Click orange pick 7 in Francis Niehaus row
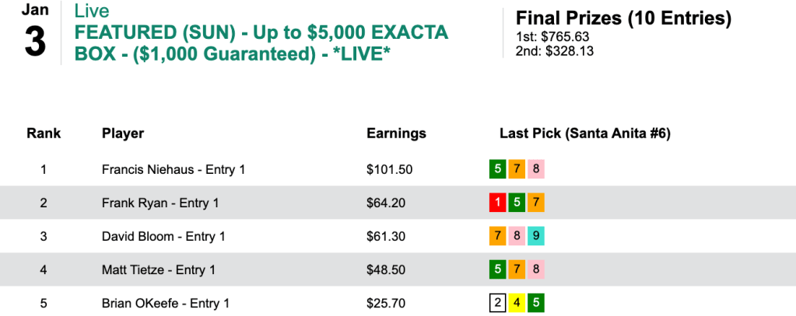The image size is (796, 316). click(516, 169)
